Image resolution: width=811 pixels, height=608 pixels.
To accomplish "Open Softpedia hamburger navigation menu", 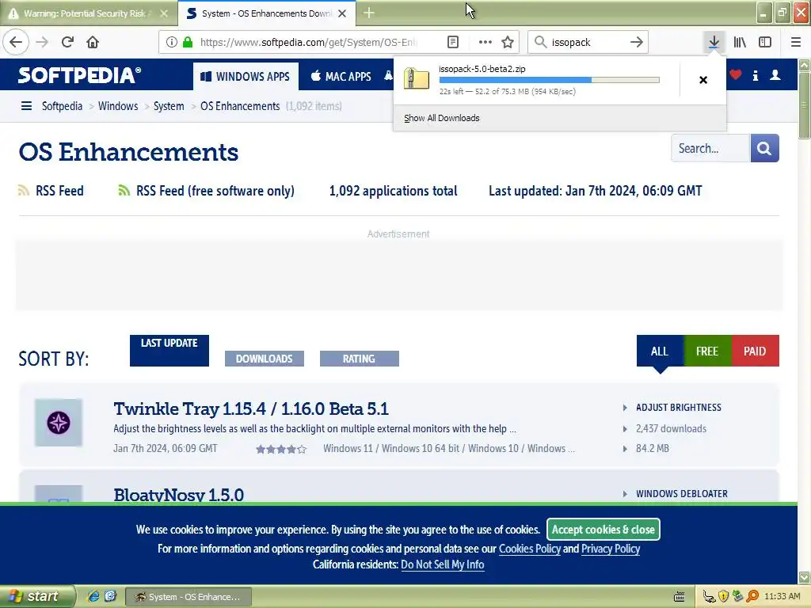I will (26, 106).
